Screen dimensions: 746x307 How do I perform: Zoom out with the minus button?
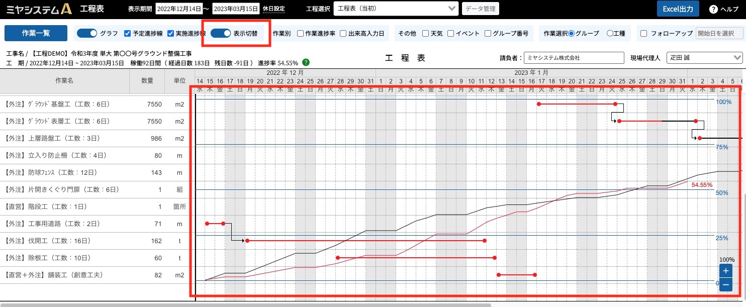pyautogui.click(x=725, y=285)
